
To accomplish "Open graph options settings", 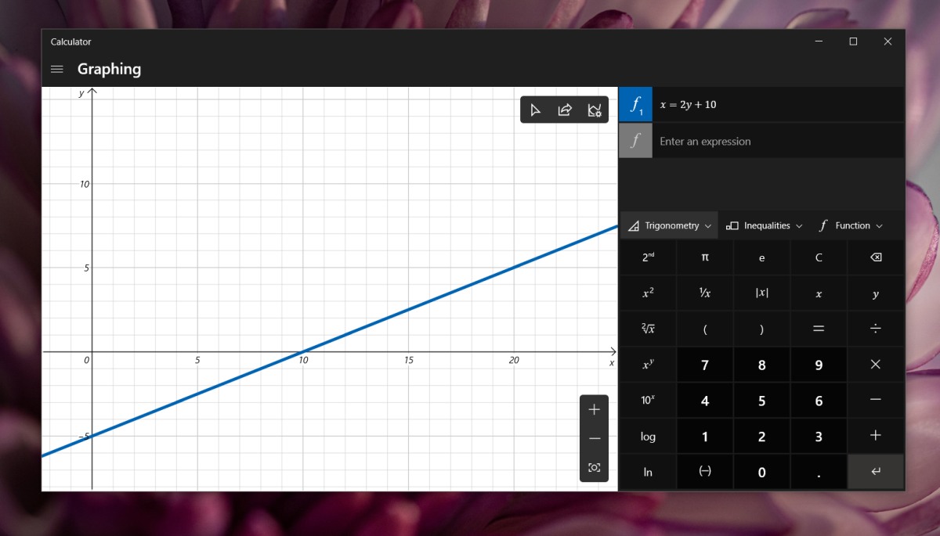I will (593, 110).
